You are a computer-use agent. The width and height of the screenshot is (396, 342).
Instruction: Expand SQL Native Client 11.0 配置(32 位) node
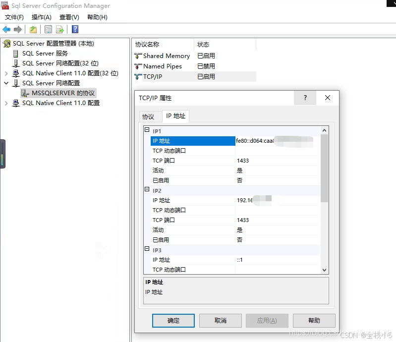tap(6, 73)
